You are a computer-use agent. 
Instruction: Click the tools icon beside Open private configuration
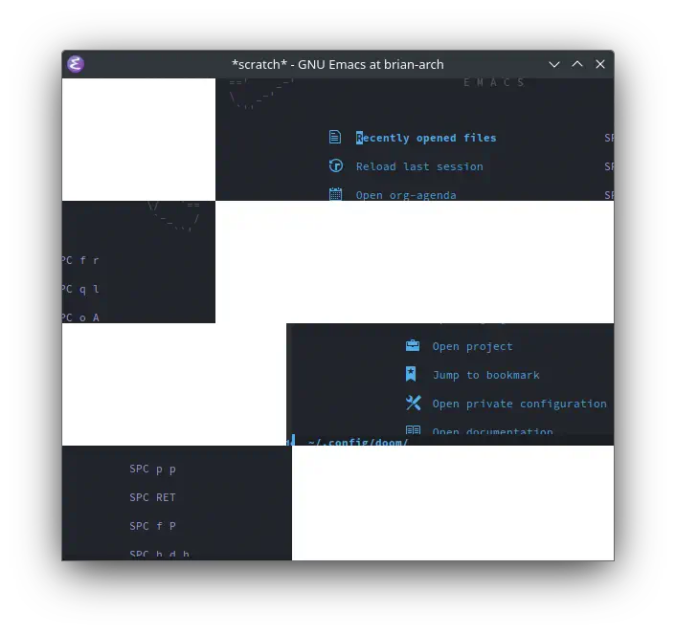click(x=413, y=404)
